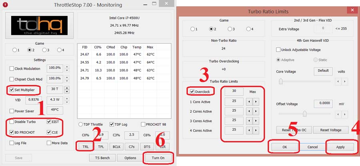The height and width of the screenshot is (166, 360).
Task: Decrease 1 Core Active ratio with left arrow
Action: tap(249, 102)
